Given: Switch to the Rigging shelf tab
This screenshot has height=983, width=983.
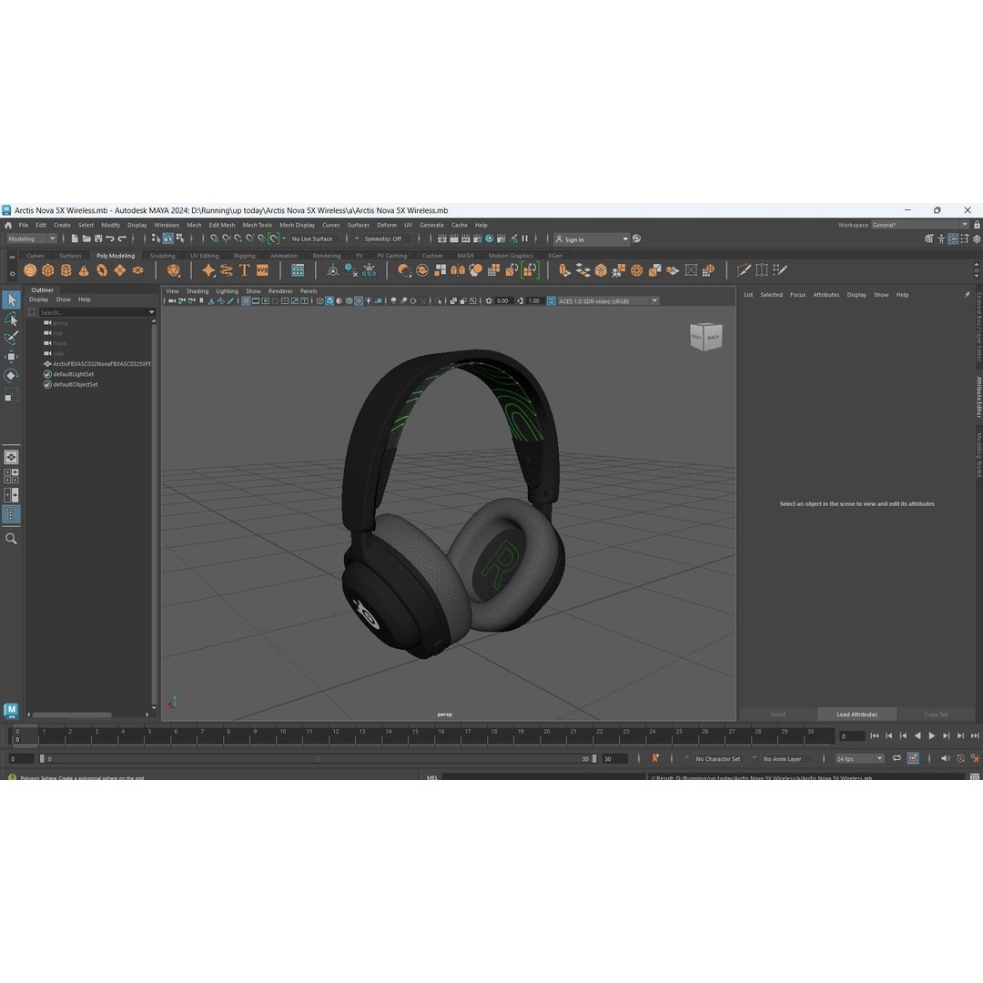Looking at the screenshot, I should coord(245,256).
